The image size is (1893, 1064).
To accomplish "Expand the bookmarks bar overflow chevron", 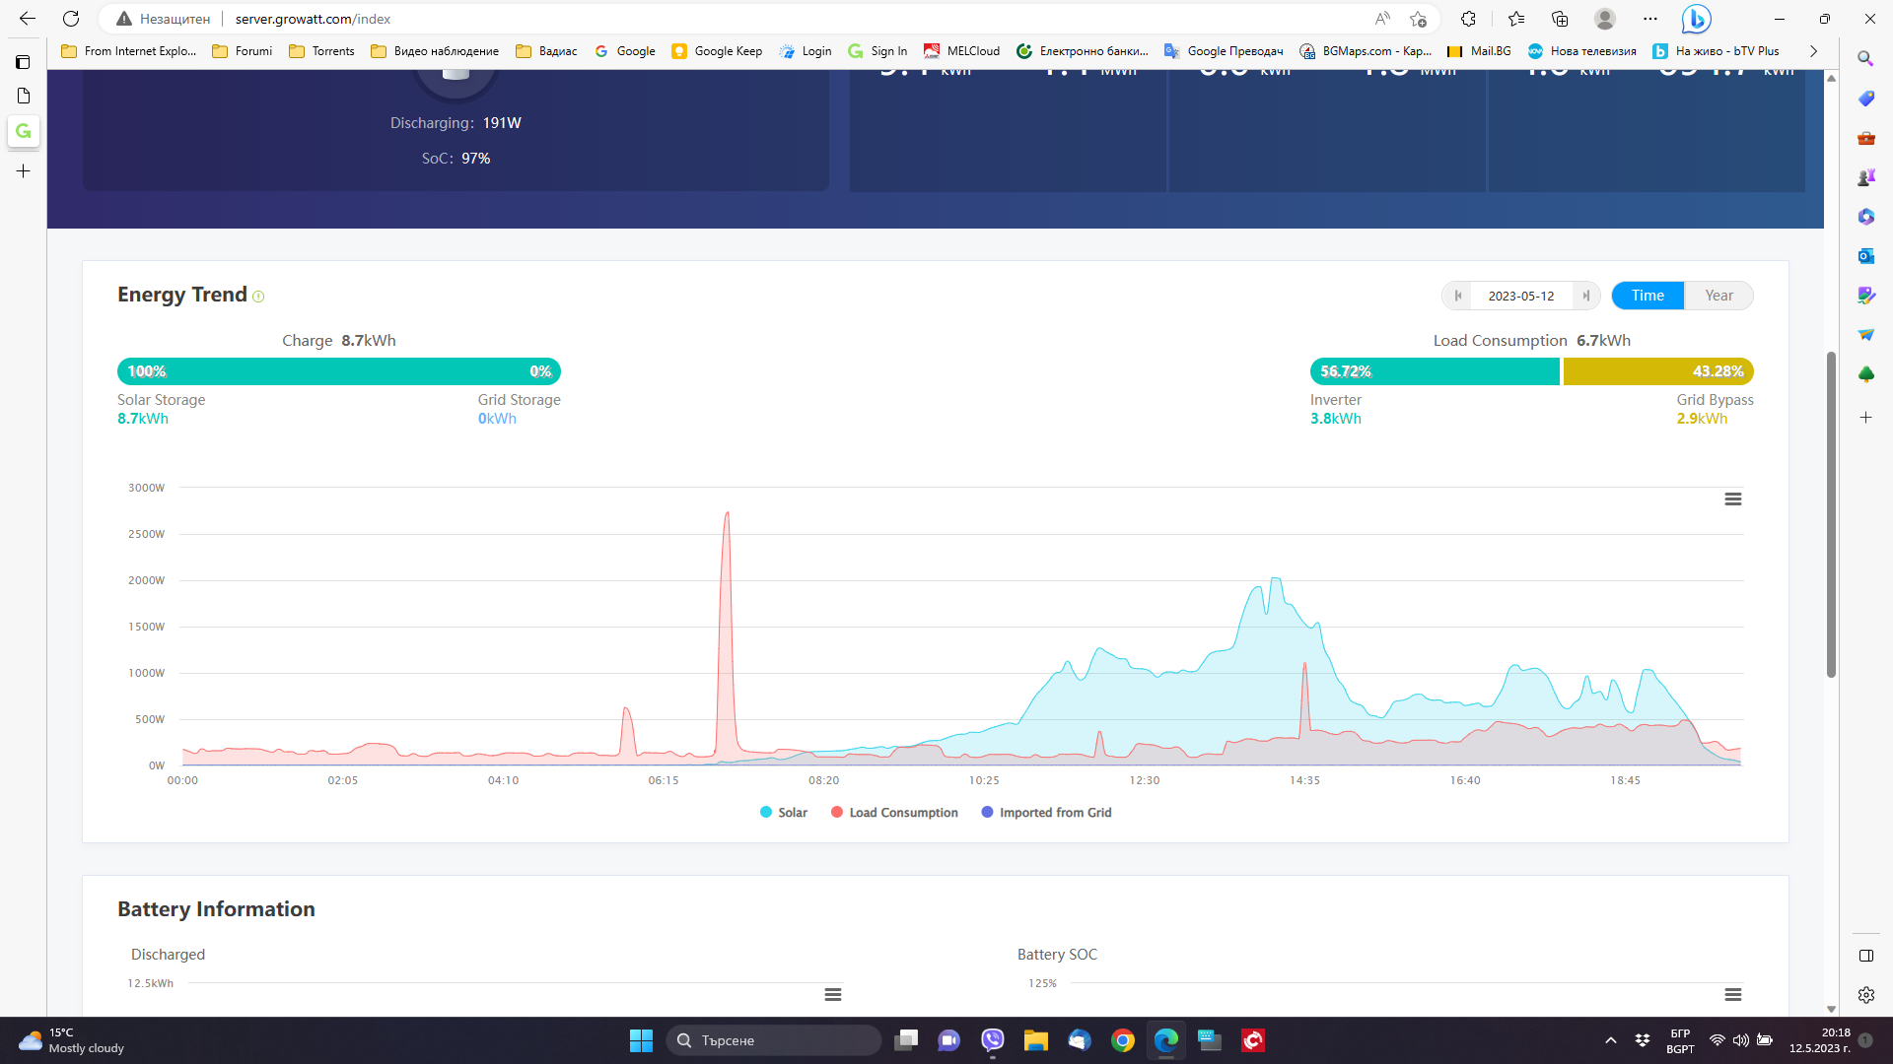I will pos(1813,51).
